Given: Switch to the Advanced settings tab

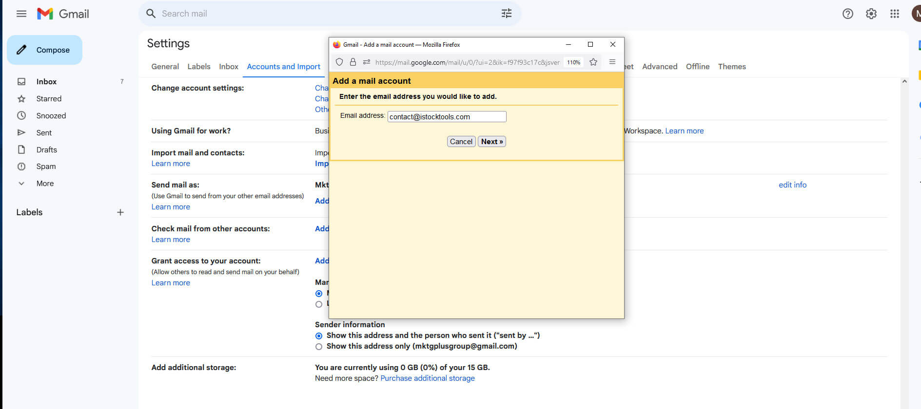Looking at the screenshot, I should (x=660, y=66).
